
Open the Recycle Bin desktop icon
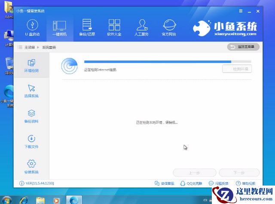pos(9,66)
